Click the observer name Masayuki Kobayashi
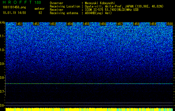Viewport: 175px width, 111px height. click(x=100, y=3)
